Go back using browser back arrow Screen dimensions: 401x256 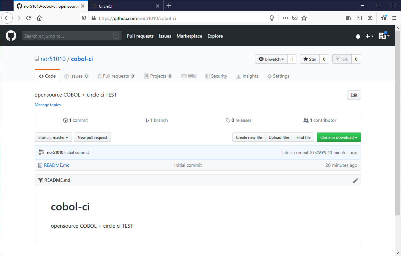(7, 18)
